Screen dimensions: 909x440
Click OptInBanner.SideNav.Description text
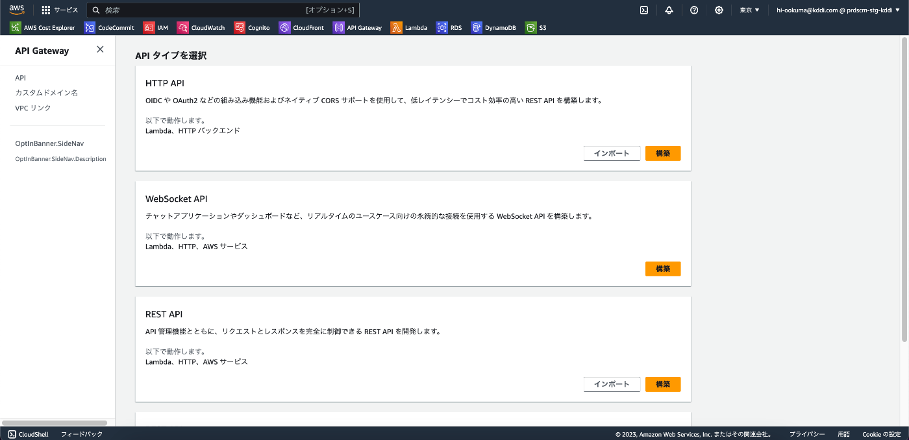coord(60,159)
